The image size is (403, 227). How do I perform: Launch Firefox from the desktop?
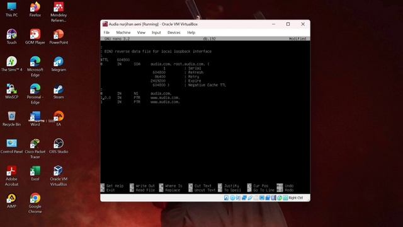[x=35, y=9]
